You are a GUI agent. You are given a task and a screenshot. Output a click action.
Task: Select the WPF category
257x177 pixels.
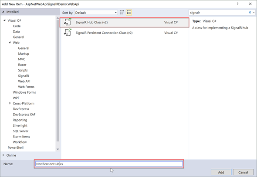click(x=16, y=98)
